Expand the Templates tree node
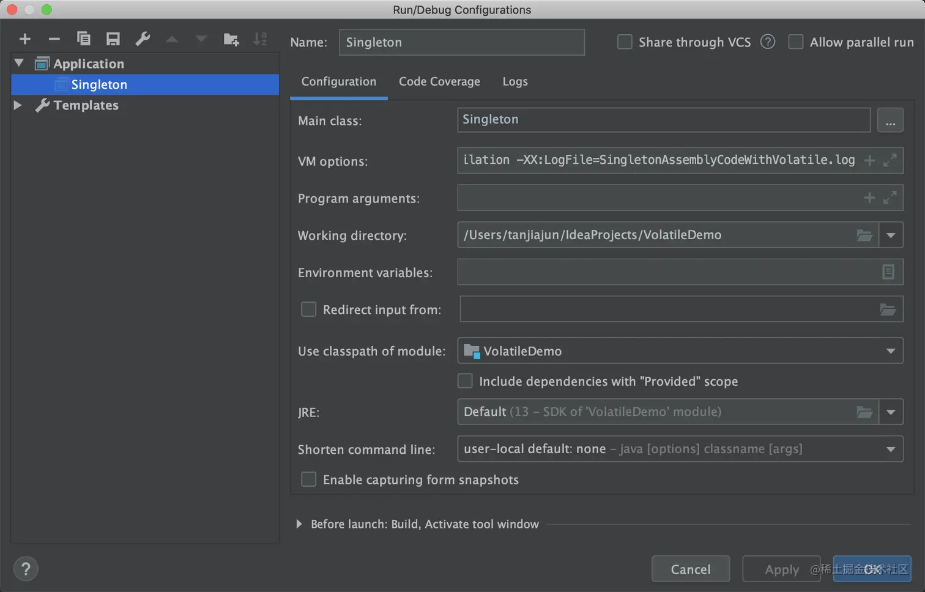Viewport: 925px width, 592px height. (x=17, y=105)
